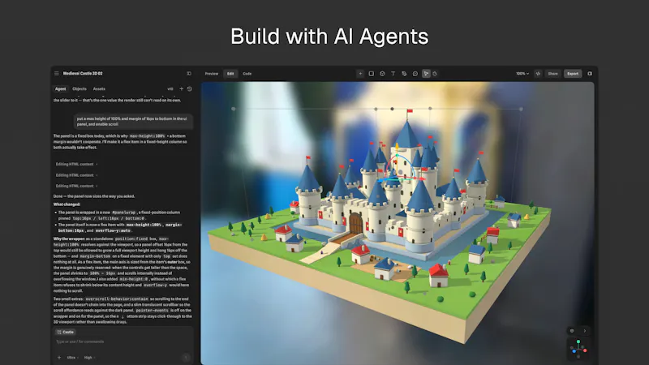649x365 pixels.
Task: Select the 3D object tool in toolbar
Action: [382, 74]
